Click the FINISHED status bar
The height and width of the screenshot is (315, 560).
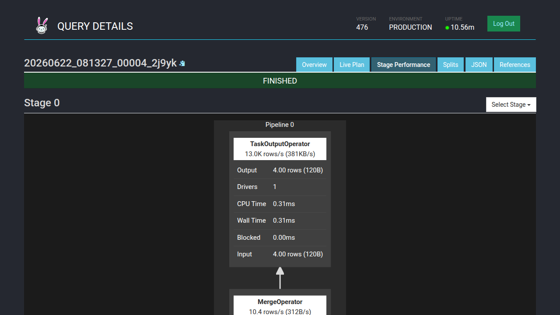coord(280,81)
